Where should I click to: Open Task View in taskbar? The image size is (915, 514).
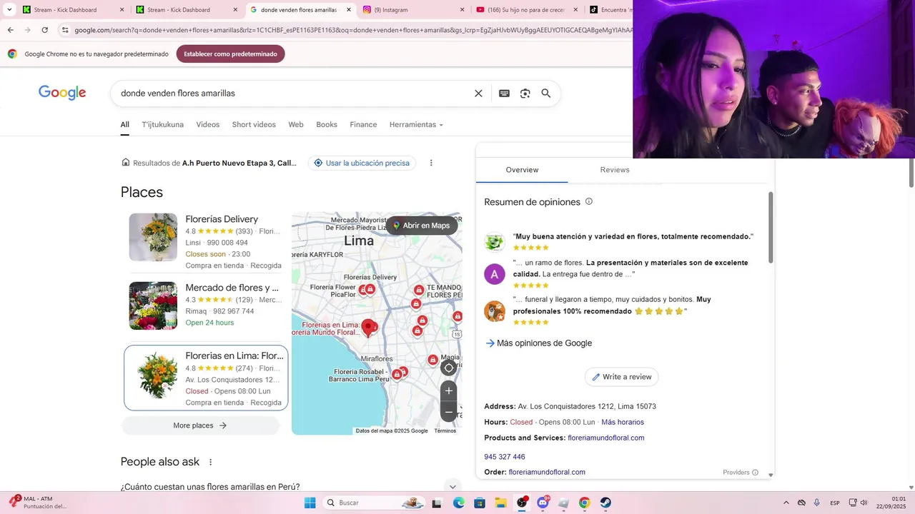pos(437,503)
